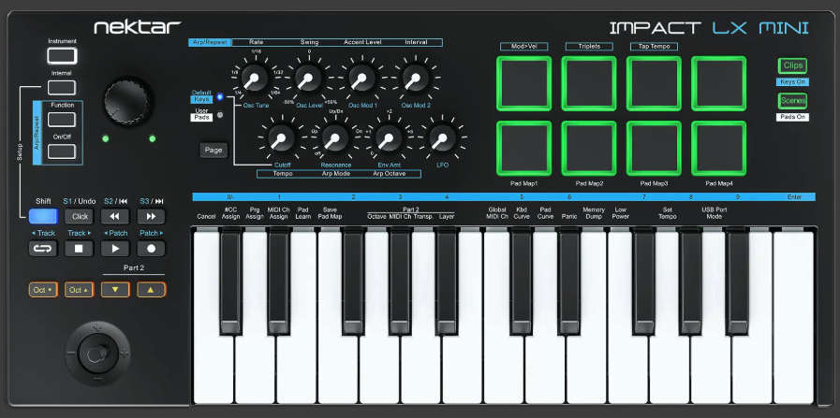The height and width of the screenshot is (418, 840).
Task: Play the black key under Panic
Action: (x=569, y=281)
